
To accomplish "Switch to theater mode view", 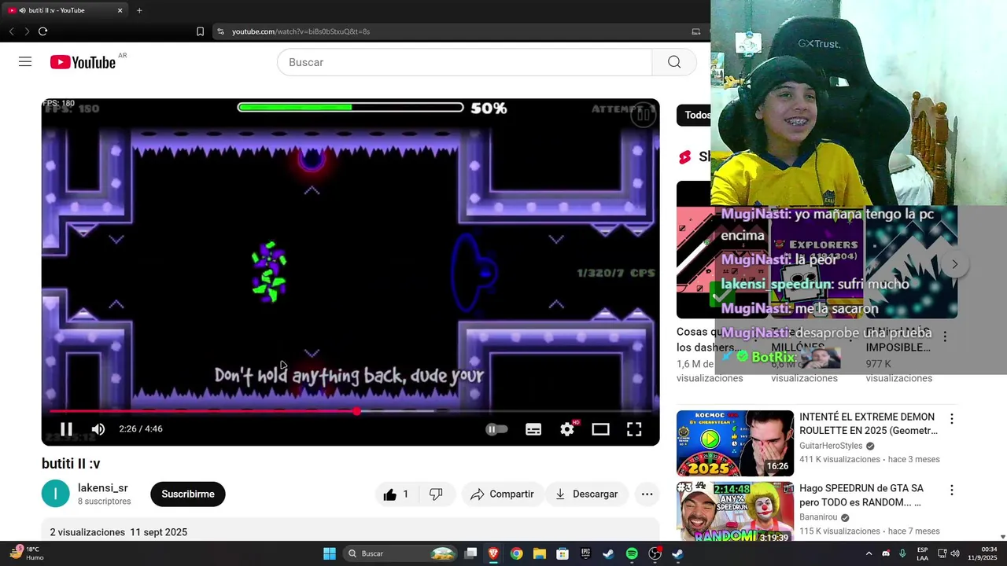I will click(x=601, y=429).
